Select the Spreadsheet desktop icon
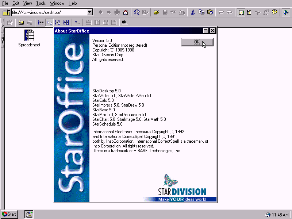This screenshot has width=292, height=219. coord(29,38)
